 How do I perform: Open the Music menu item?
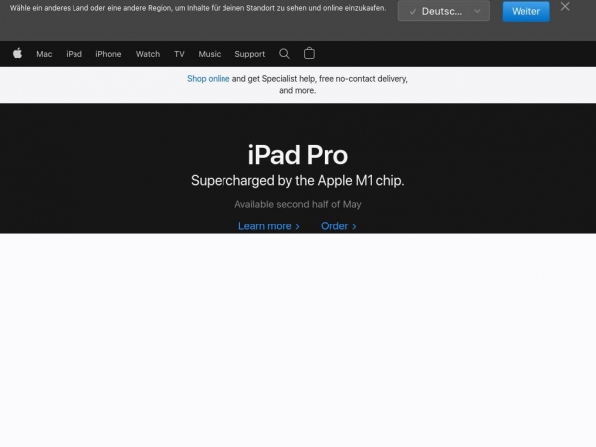coord(209,54)
